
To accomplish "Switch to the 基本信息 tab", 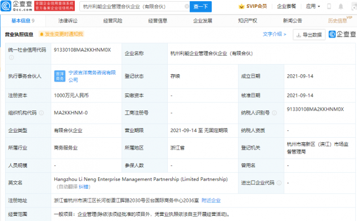I will 23,21.
